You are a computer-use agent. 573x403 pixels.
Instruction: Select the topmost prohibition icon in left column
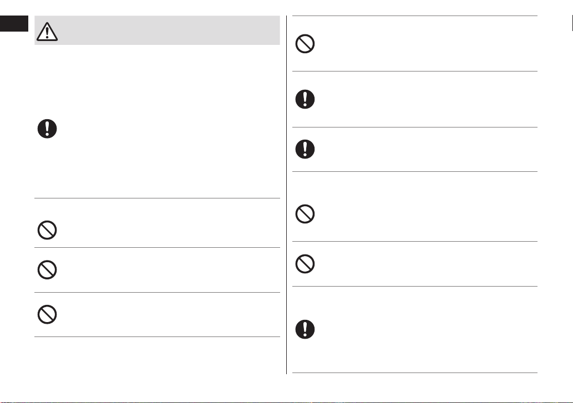47,230
